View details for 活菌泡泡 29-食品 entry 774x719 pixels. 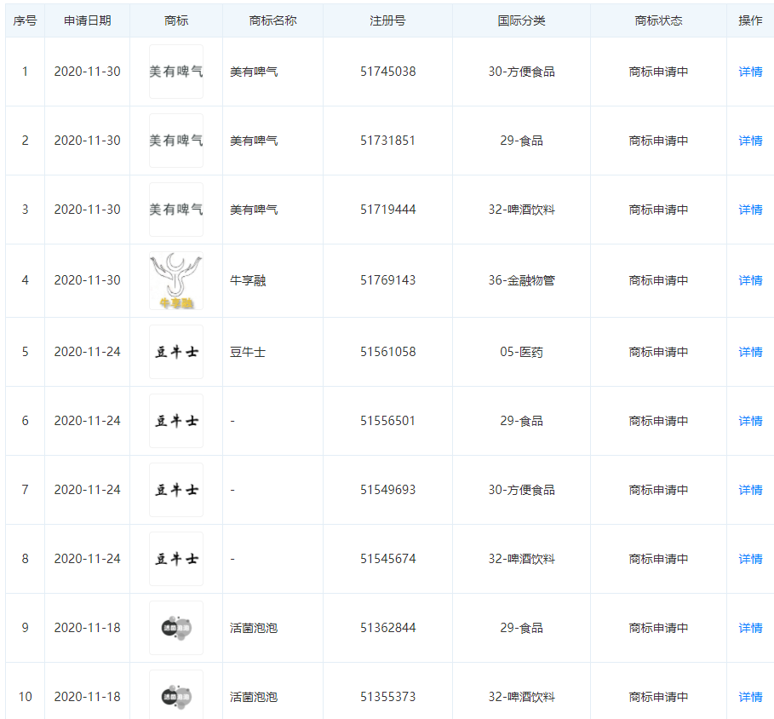[x=749, y=628]
